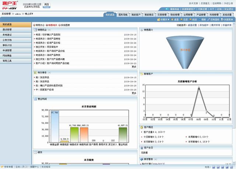The width and height of the screenshot is (236, 169).
Task: Click the 最新消息 speaker icon
Action: (167, 9)
